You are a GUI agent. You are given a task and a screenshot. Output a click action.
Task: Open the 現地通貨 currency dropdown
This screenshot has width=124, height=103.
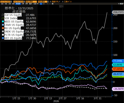tap(43, 2)
